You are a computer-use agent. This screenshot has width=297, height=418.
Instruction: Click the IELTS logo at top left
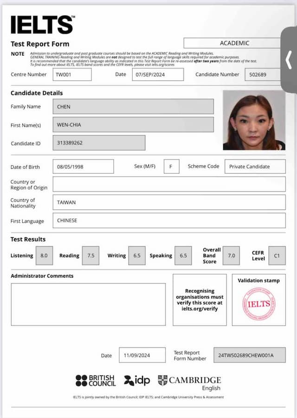pyautogui.click(x=42, y=25)
